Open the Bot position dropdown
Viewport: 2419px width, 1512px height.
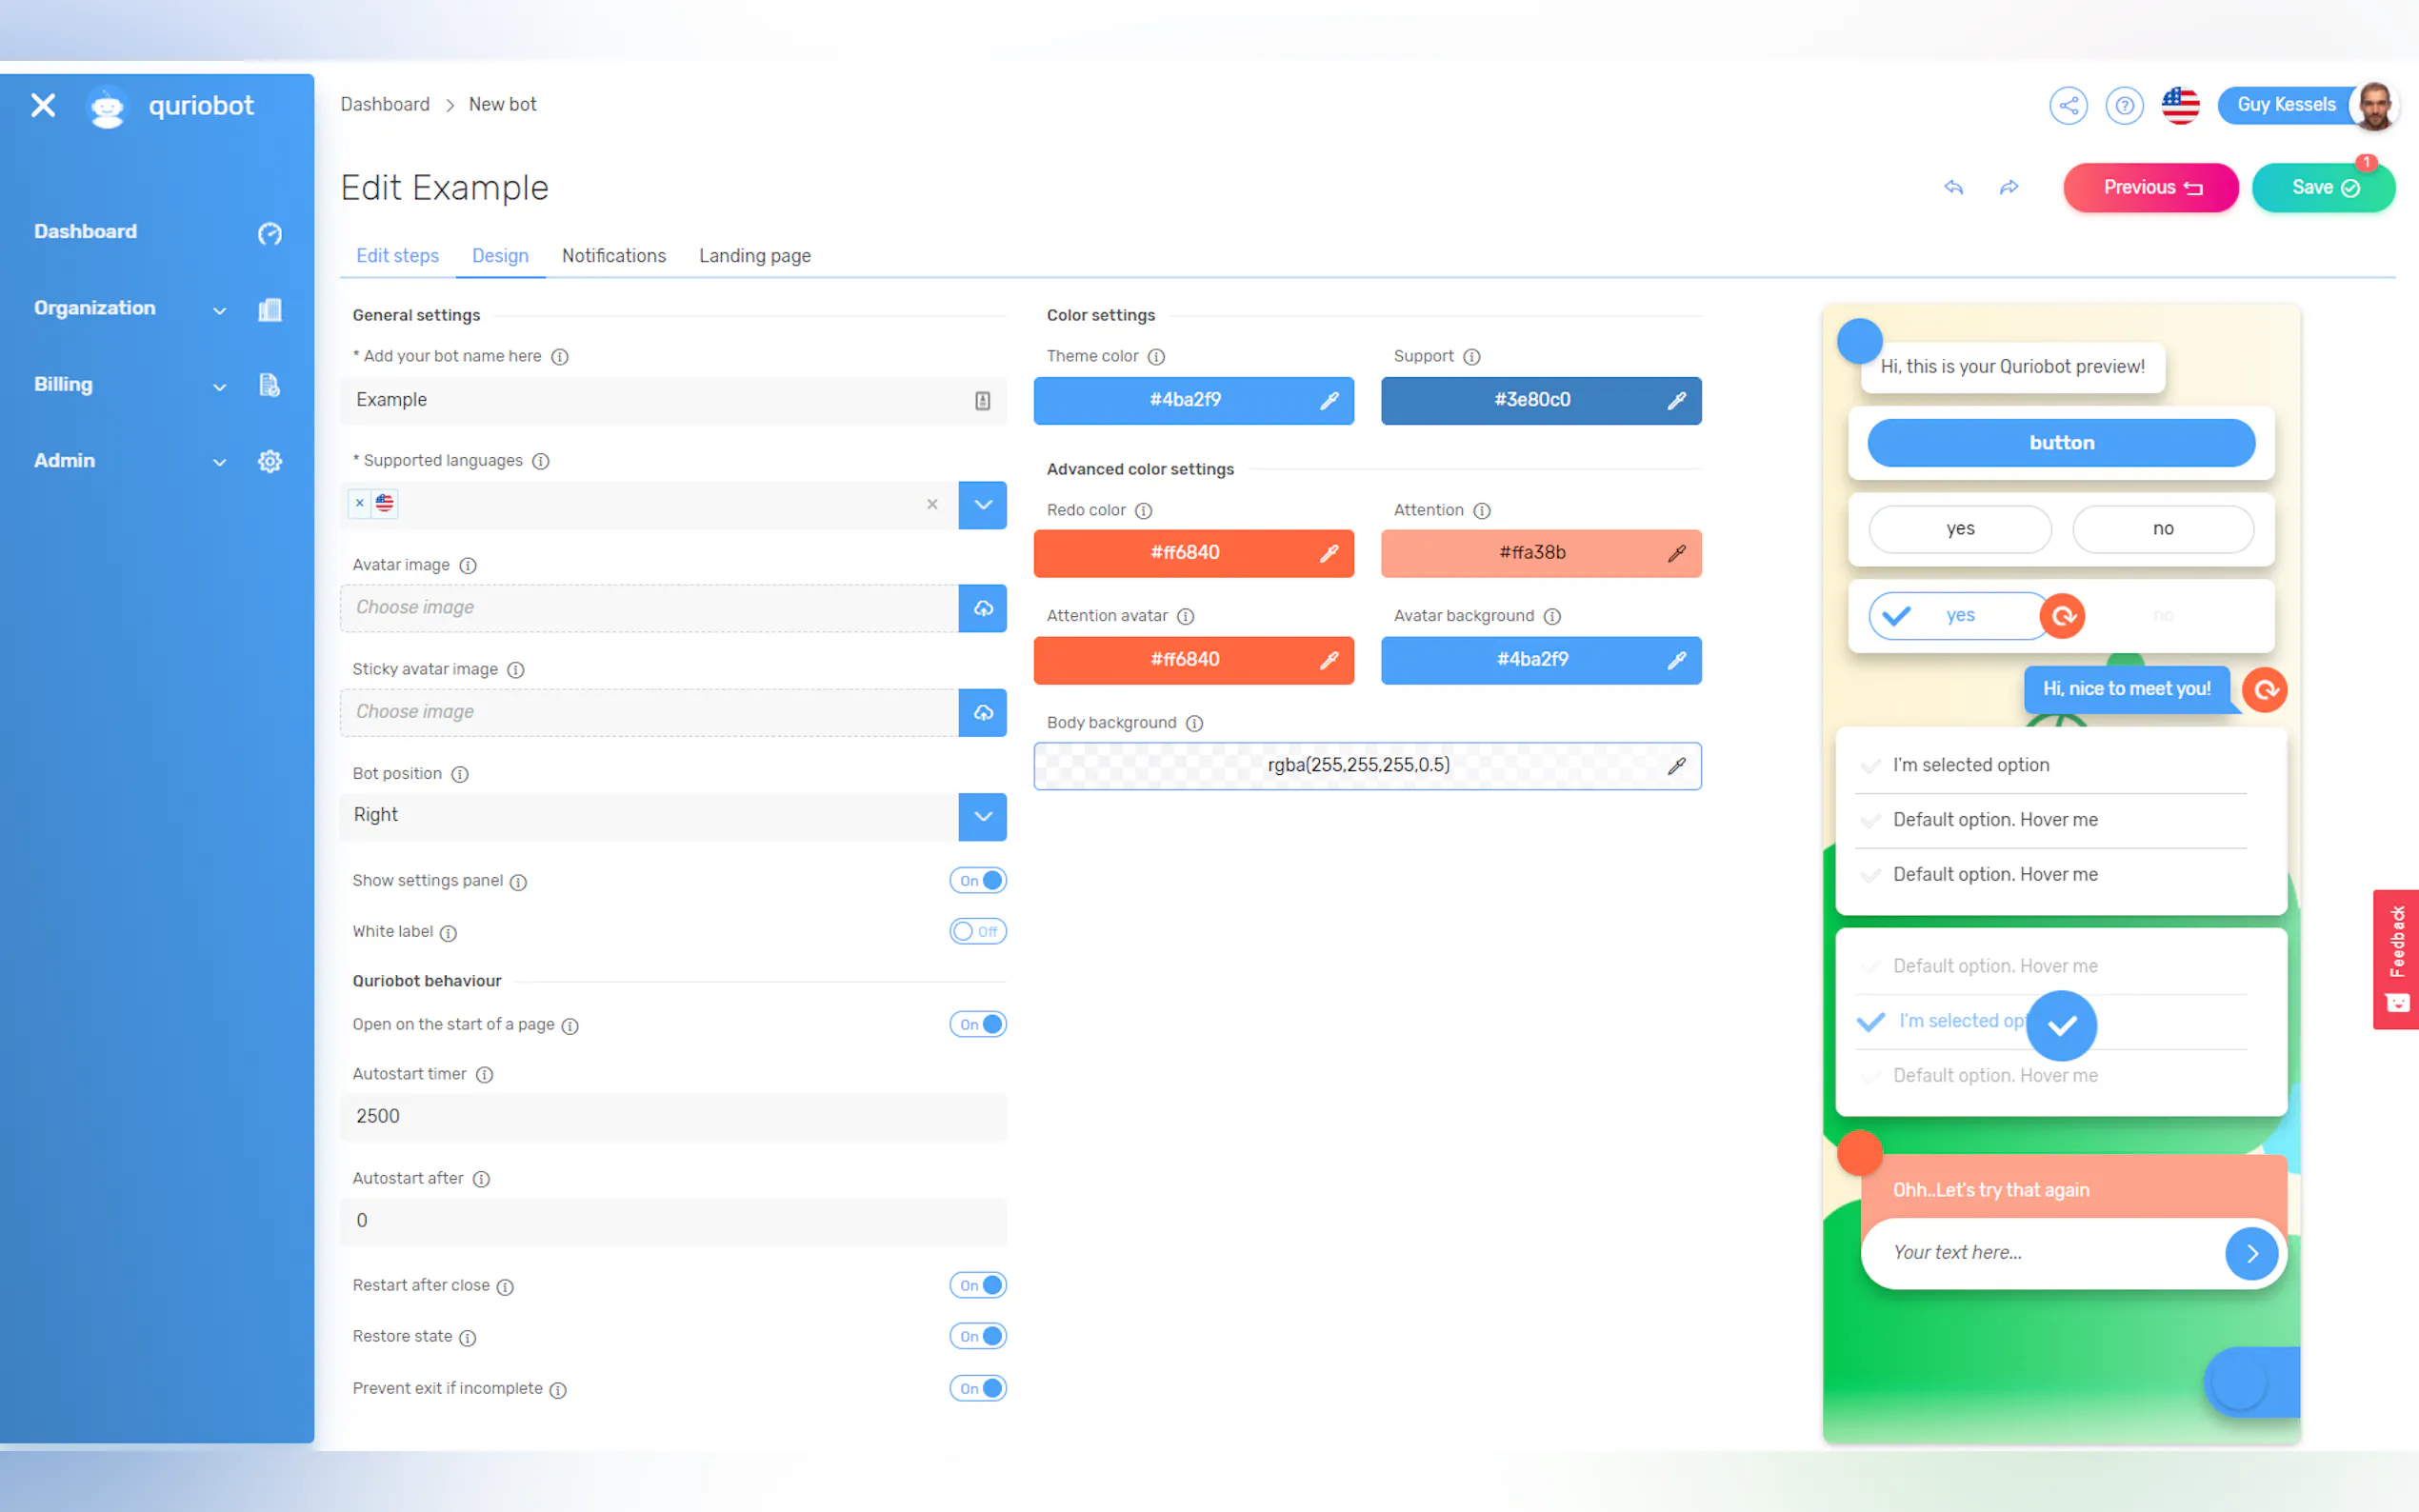click(x=982, y=816)
